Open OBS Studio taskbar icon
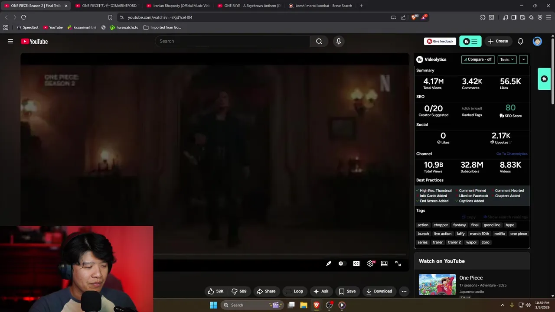The image size is (555, 312). click(329, 305)
